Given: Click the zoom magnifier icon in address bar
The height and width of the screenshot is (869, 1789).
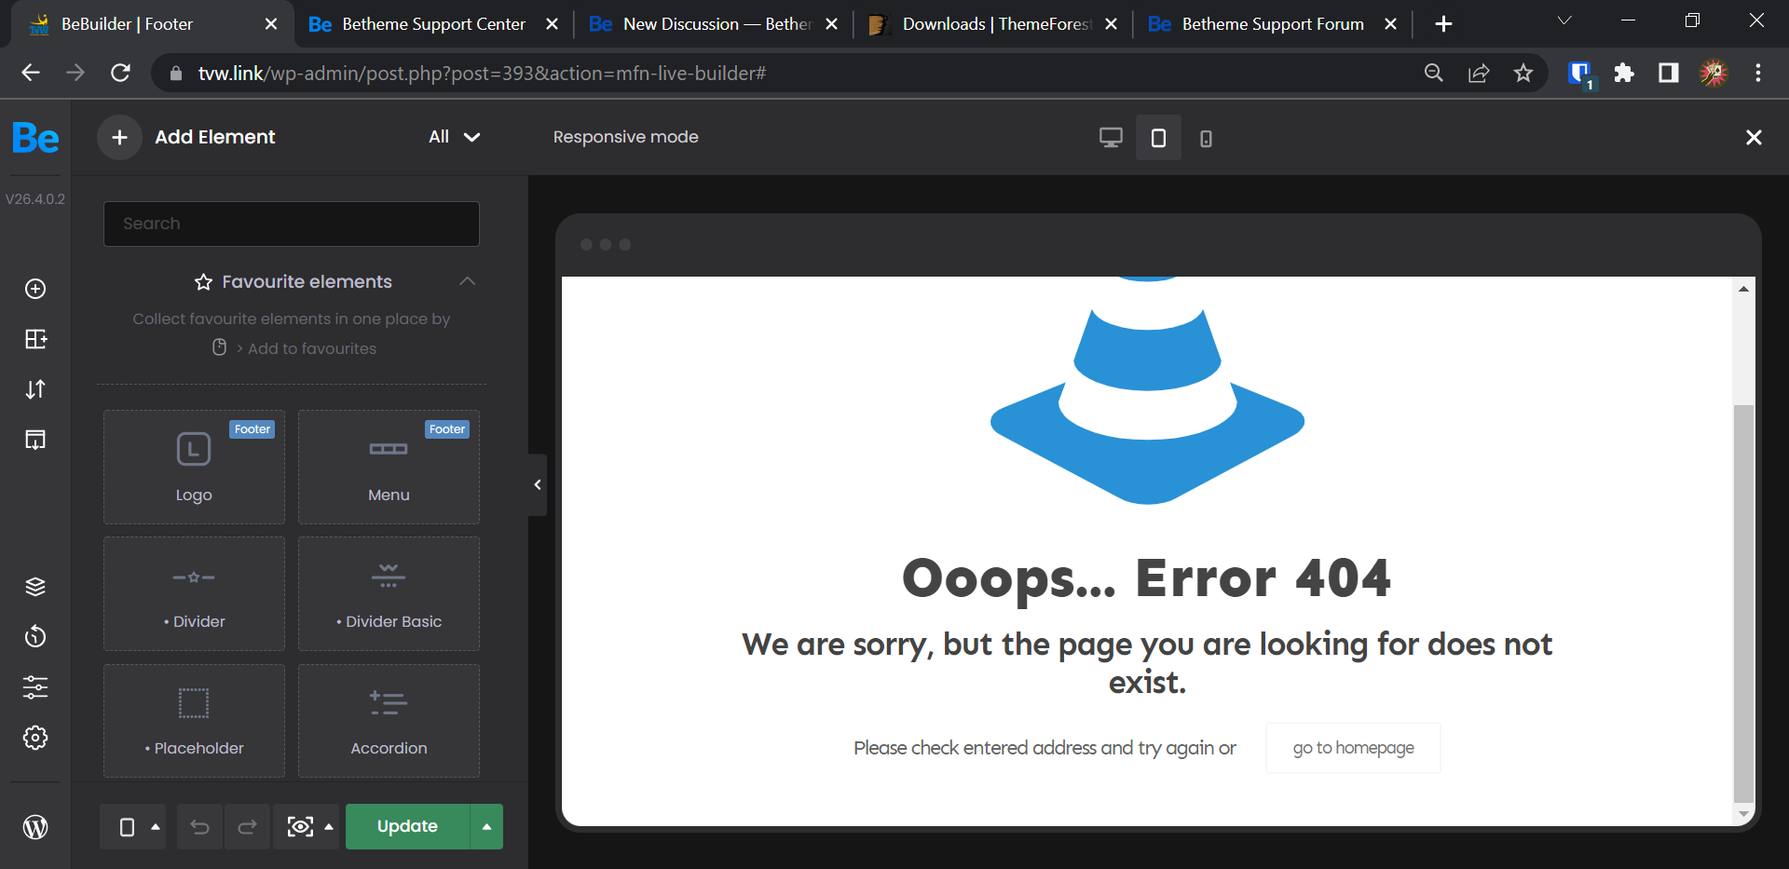Looking at the screenshot, I should coord(1434,73).
